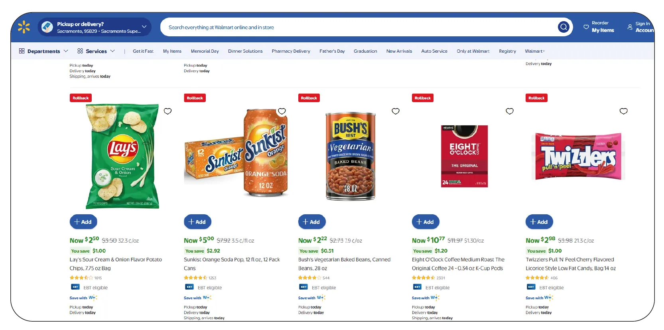Viewport: 664px width, 330px height.
Task: Add Sunkist Orange Soda to cart
Action: tap(197, 222)
